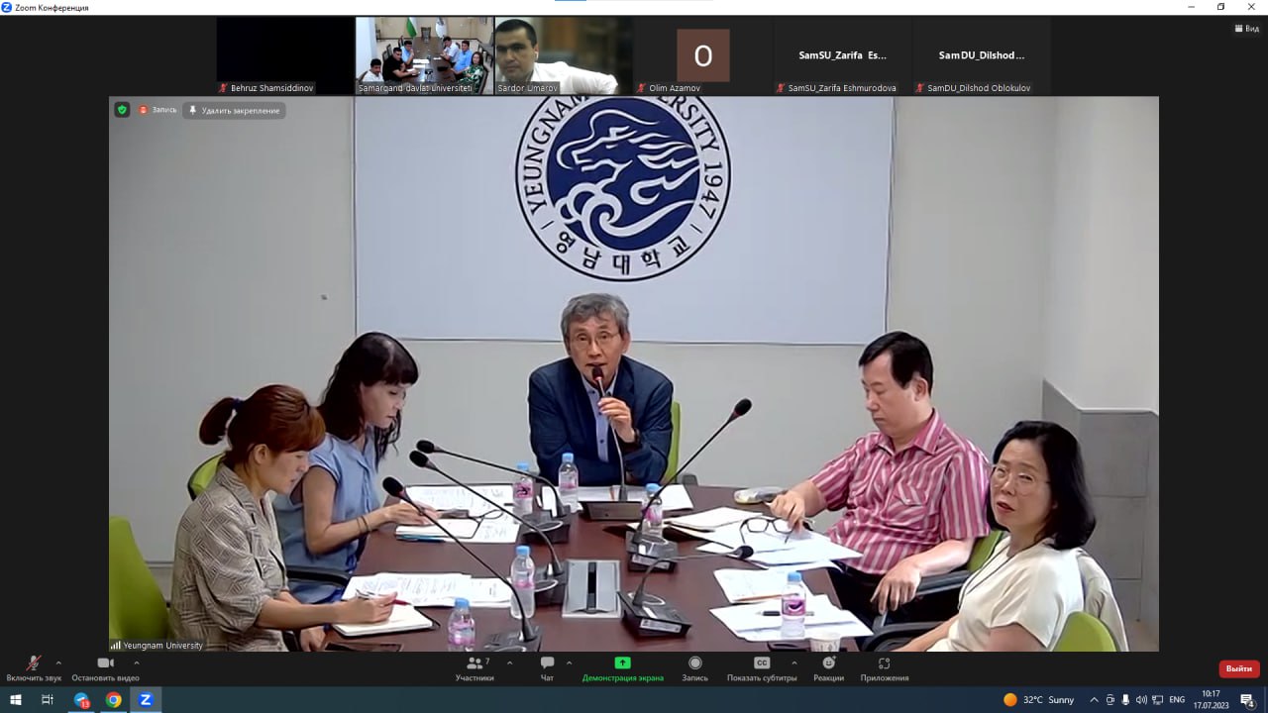Click the Запись recording indicator
This screenshot has width=1268, height=713.
coord(158,110)
